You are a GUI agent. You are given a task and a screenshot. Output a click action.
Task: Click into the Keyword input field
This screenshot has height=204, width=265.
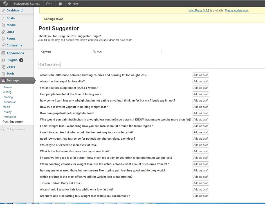[x=127, y=52]
